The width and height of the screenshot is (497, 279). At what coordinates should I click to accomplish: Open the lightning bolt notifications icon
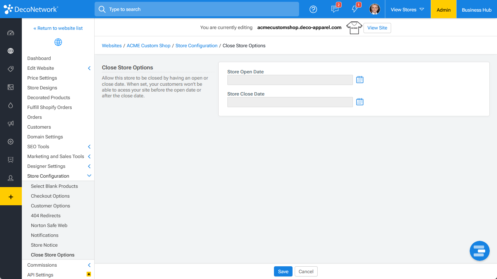click(355, 9)
